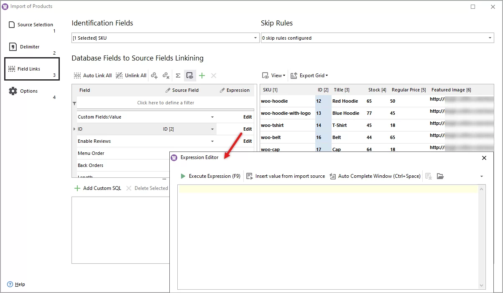This screenshot has width=503, height=293.
Task: Click the Edit link next to Enable Reviews
Action: (247, 141)
